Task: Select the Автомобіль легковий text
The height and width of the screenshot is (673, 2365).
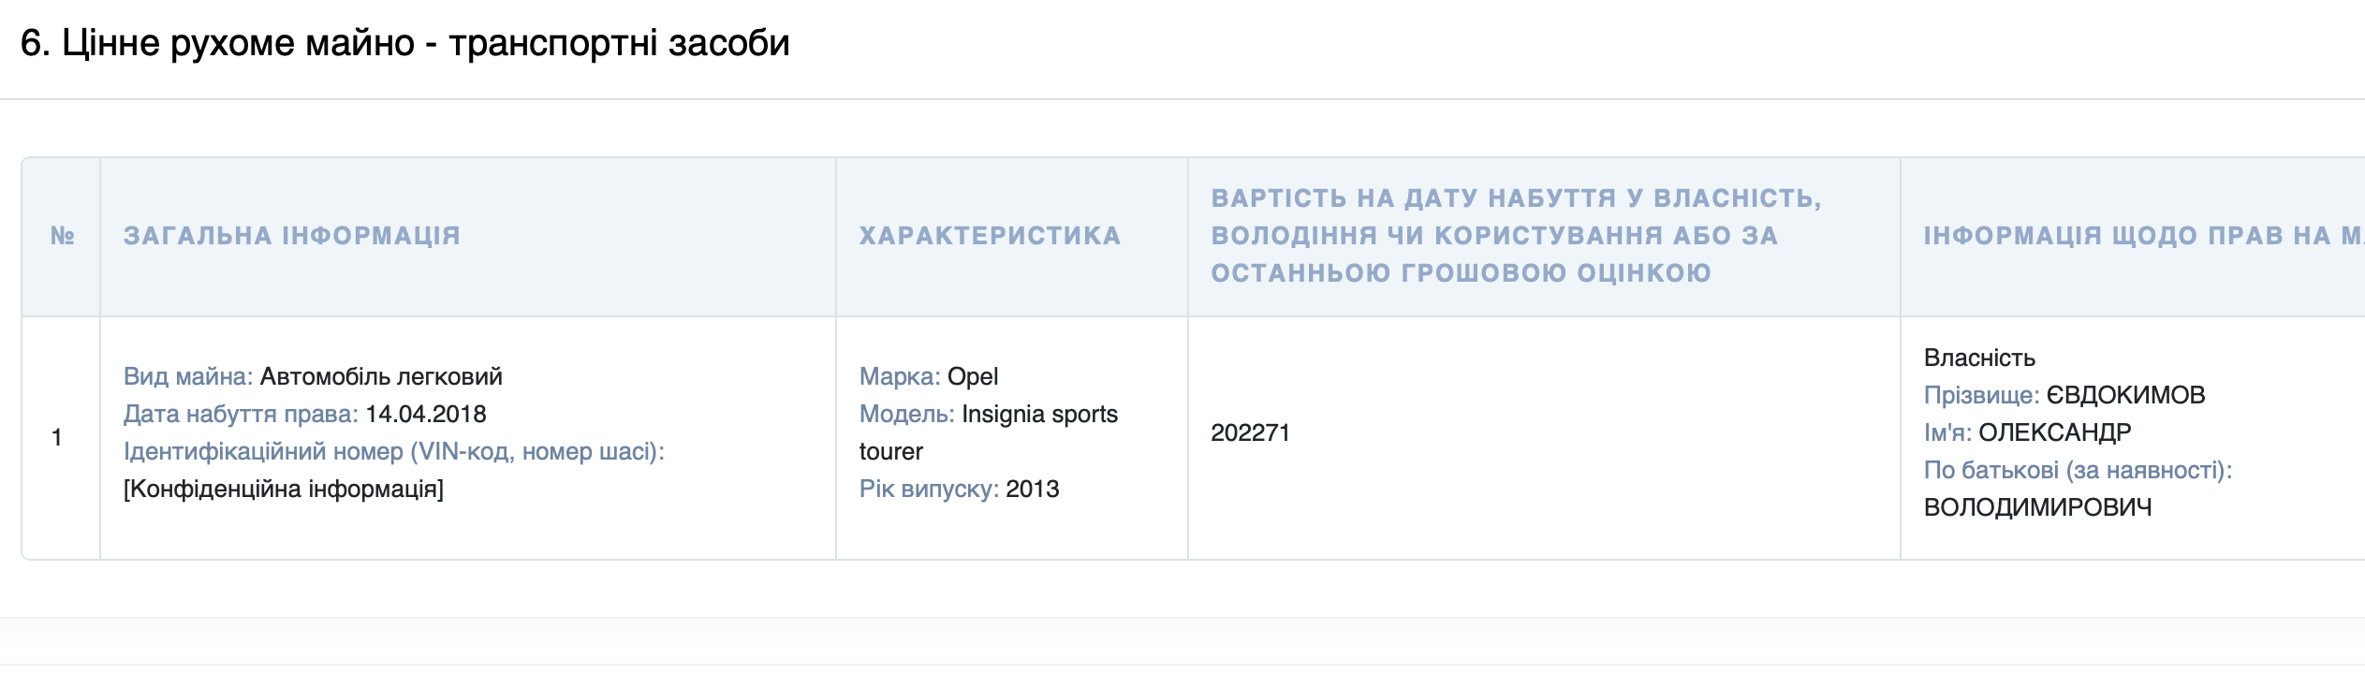Action: pyautogui.click(x=381, y=376)
